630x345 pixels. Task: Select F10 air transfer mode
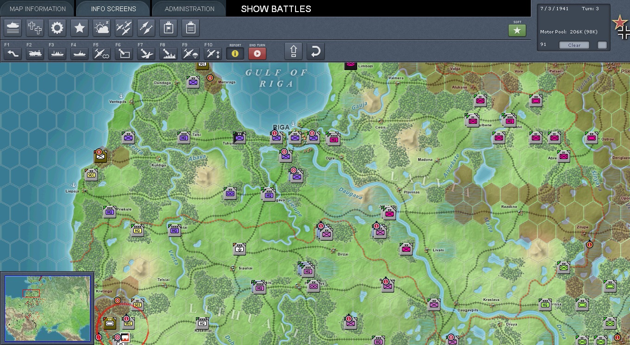(x=213, y=53)
